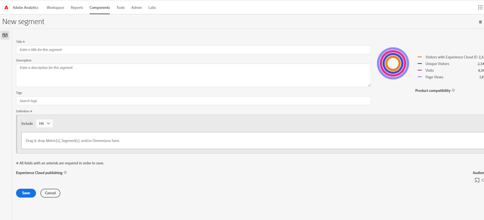Click the Include label in the definition
This screenshot has width=484, height=220.
tap(27, 123)
